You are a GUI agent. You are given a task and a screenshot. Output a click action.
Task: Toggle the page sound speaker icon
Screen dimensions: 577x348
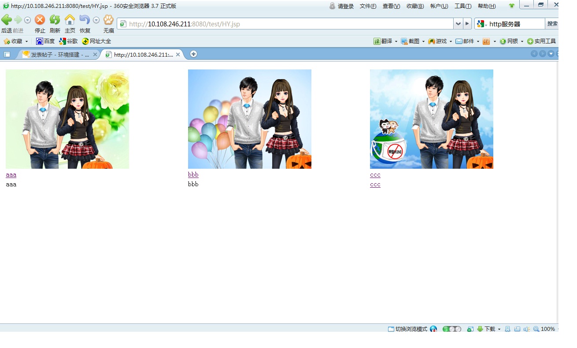click(x=526, y=329)
